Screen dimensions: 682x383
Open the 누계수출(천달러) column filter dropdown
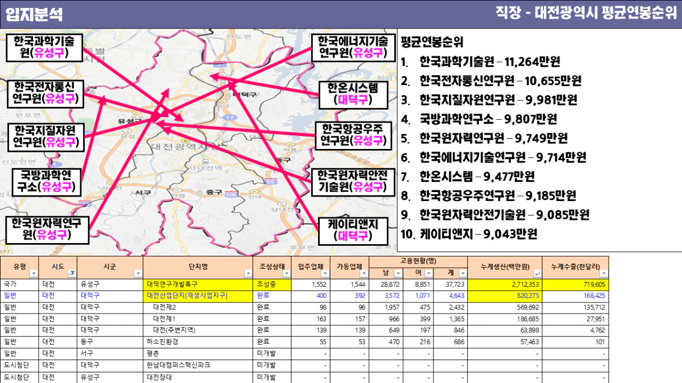[x=604, y=273]
